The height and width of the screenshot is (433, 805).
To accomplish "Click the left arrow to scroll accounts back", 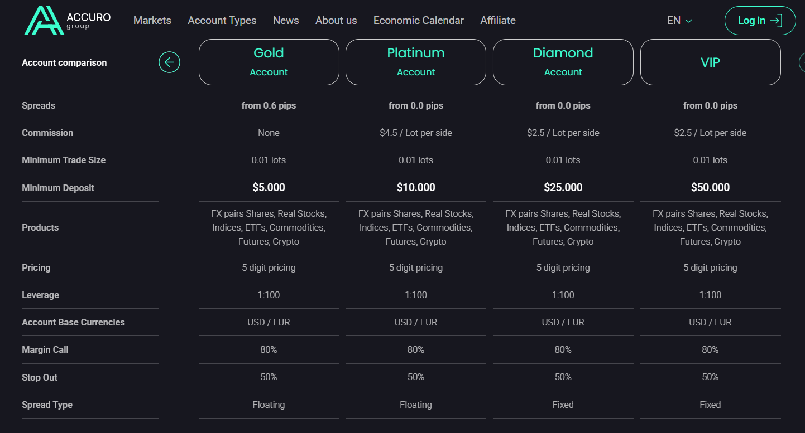I will tap(169, 62).
